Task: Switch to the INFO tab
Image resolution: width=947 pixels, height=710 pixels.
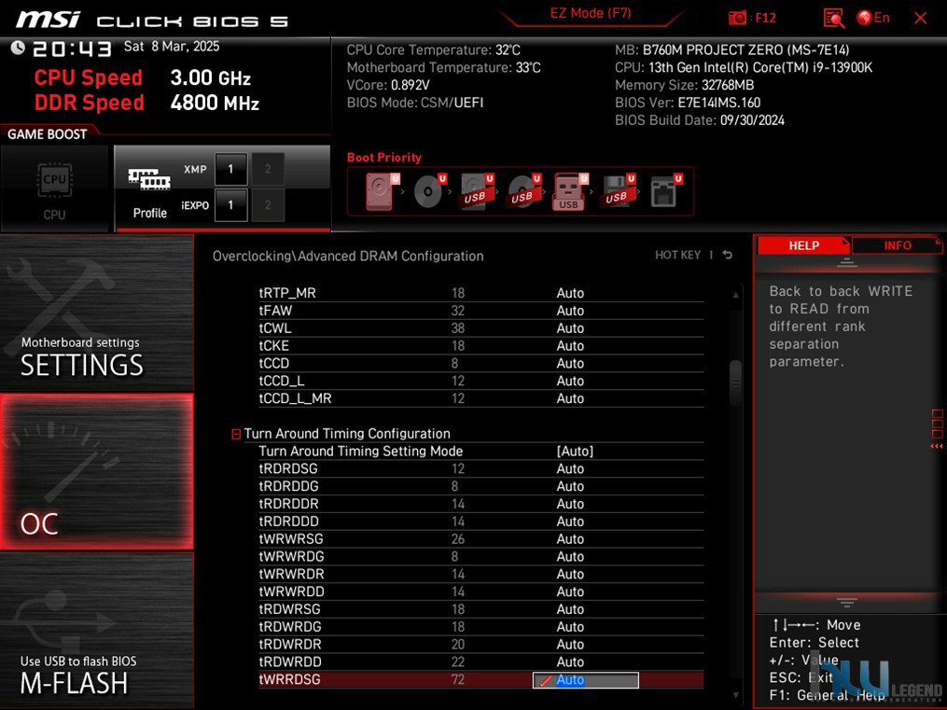Action: (x=897, y=245)
